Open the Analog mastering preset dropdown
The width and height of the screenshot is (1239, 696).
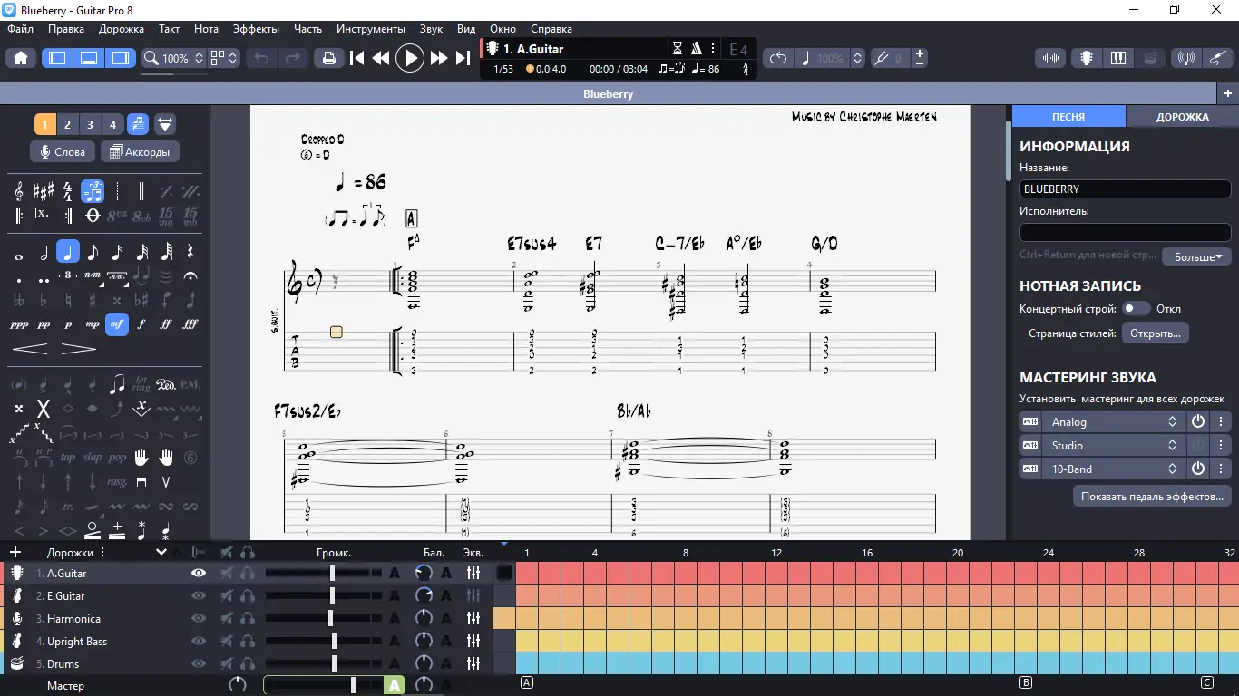(1114, 421)
